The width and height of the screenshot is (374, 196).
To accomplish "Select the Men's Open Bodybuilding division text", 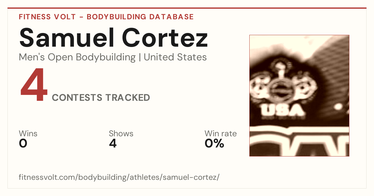I will click(x=77, y=57).
